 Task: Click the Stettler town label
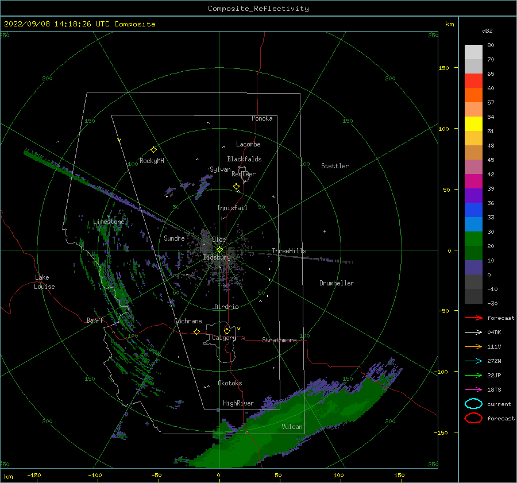tap(335, 166)
